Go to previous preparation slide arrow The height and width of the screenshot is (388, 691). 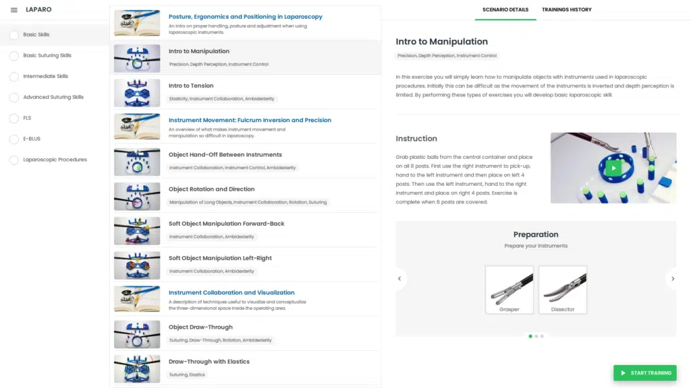pos(399,278)
